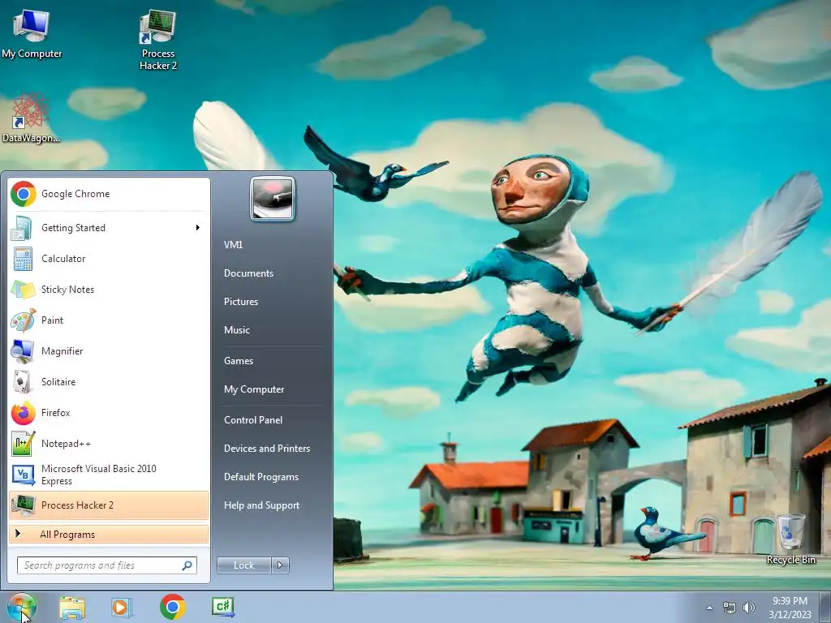Open Google Chrome from Start menu list
This screenshot has width=831, height=623.
[x=109, y=194]
